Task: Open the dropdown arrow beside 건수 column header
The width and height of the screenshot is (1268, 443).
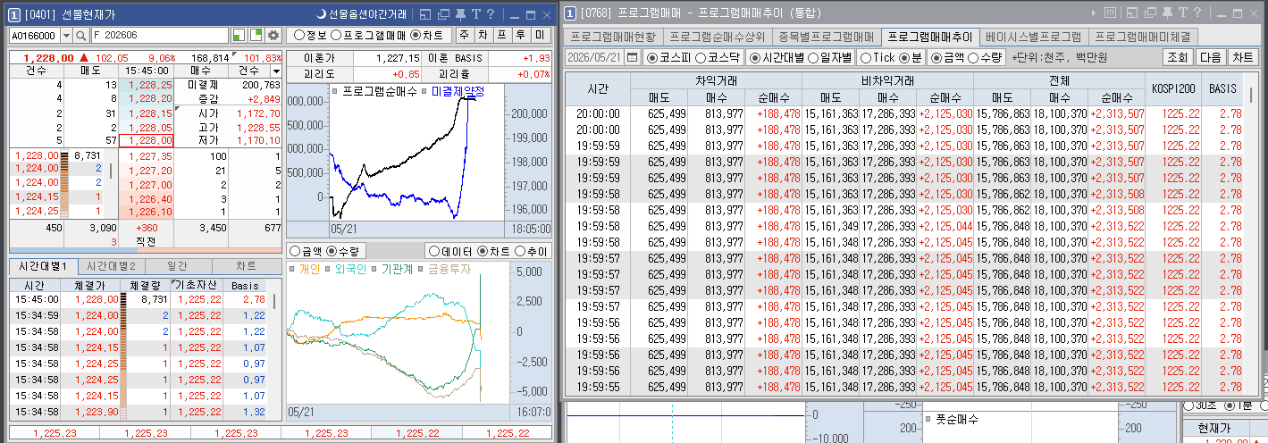Action: (276, 70)
